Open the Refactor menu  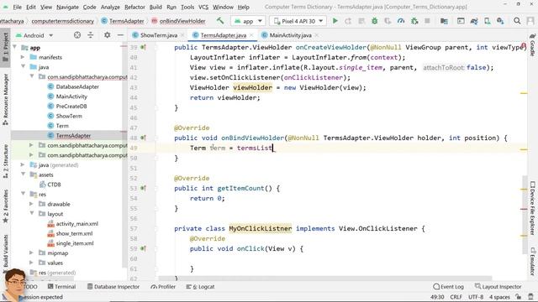pos(134,7)
